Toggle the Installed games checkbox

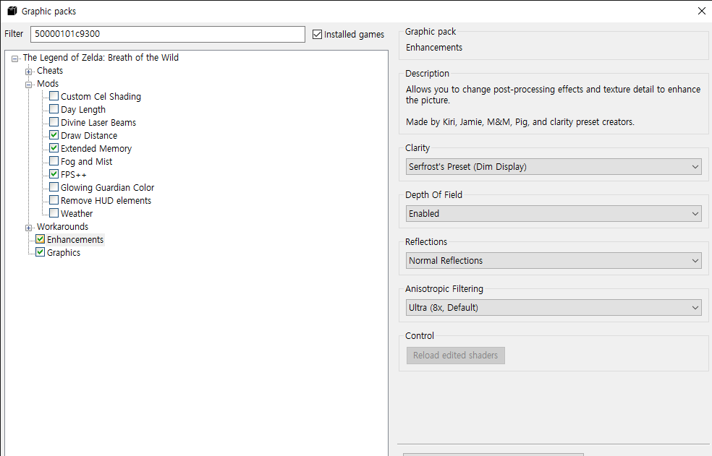coord(318,35)
